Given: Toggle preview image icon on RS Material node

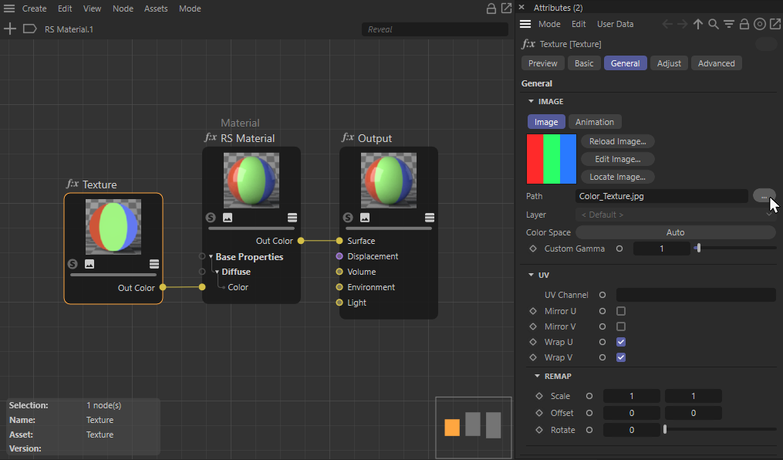Looking at the screenshot, I should click(x=228, y=218).
